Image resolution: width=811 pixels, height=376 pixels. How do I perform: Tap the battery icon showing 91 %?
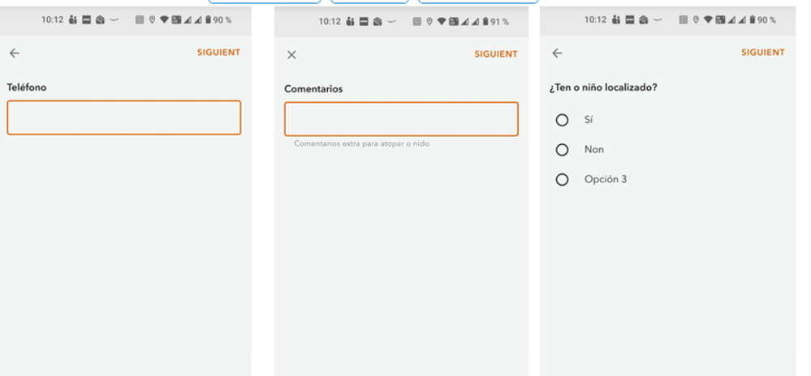point(485,21)
